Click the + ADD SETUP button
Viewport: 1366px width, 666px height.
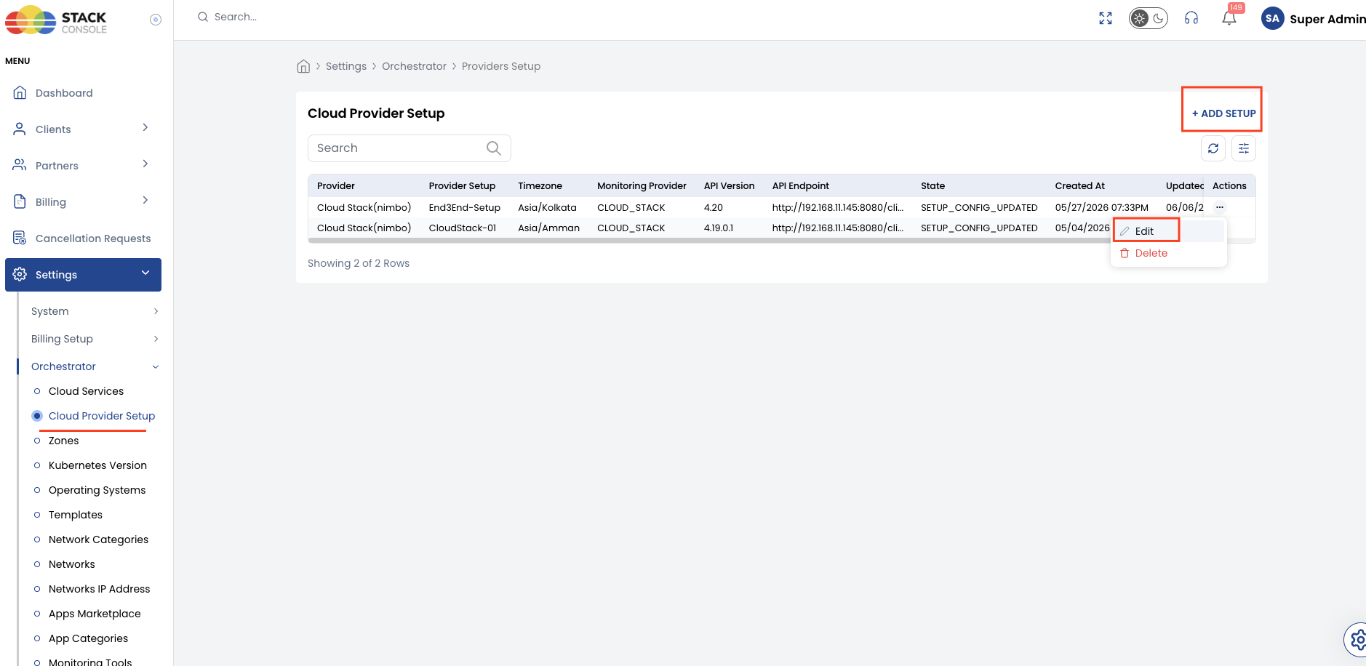[x=1223, y=113]
